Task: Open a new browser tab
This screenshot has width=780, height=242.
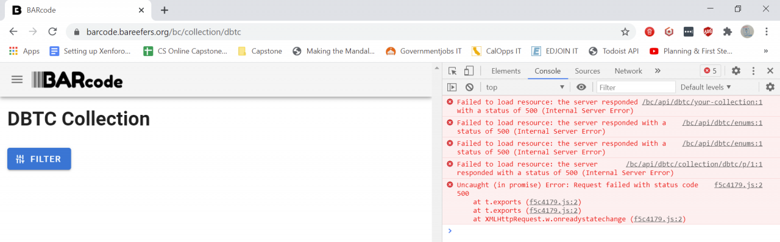Action: [x=165, y=10]
